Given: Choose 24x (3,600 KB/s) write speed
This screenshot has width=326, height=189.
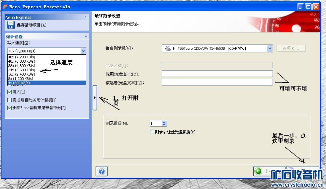Looking at the screenshot, I should point(47,70).
